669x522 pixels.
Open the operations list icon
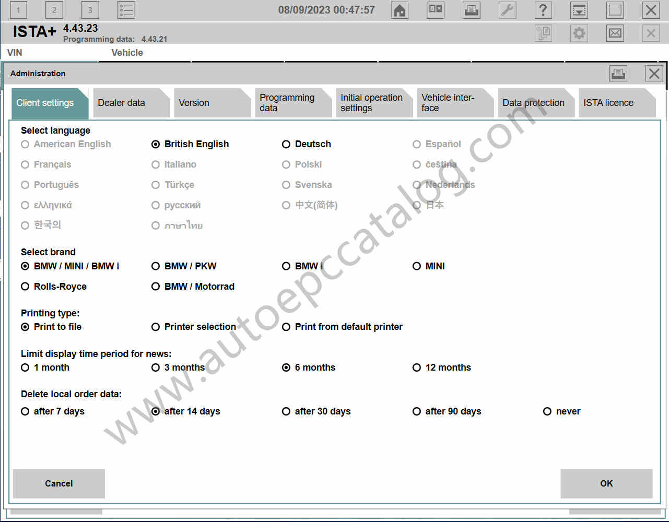pos(126,10)
